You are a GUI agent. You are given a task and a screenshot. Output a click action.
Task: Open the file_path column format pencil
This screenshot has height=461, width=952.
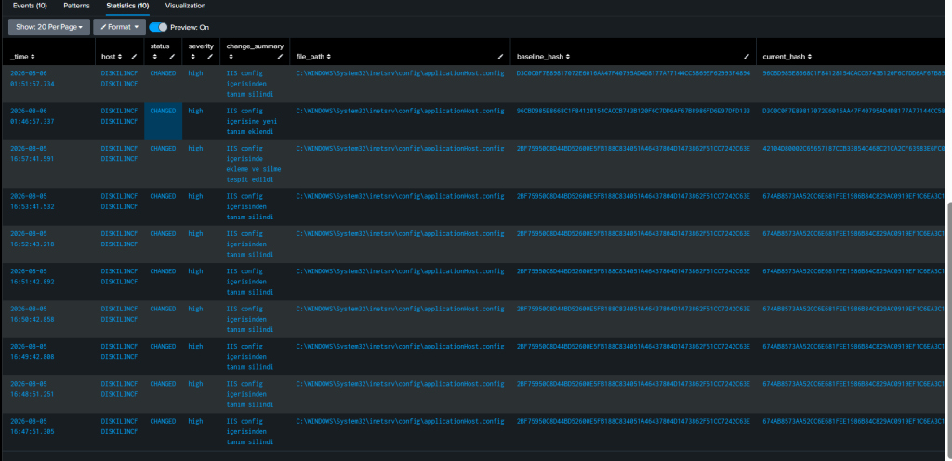(x=500, y=57)
